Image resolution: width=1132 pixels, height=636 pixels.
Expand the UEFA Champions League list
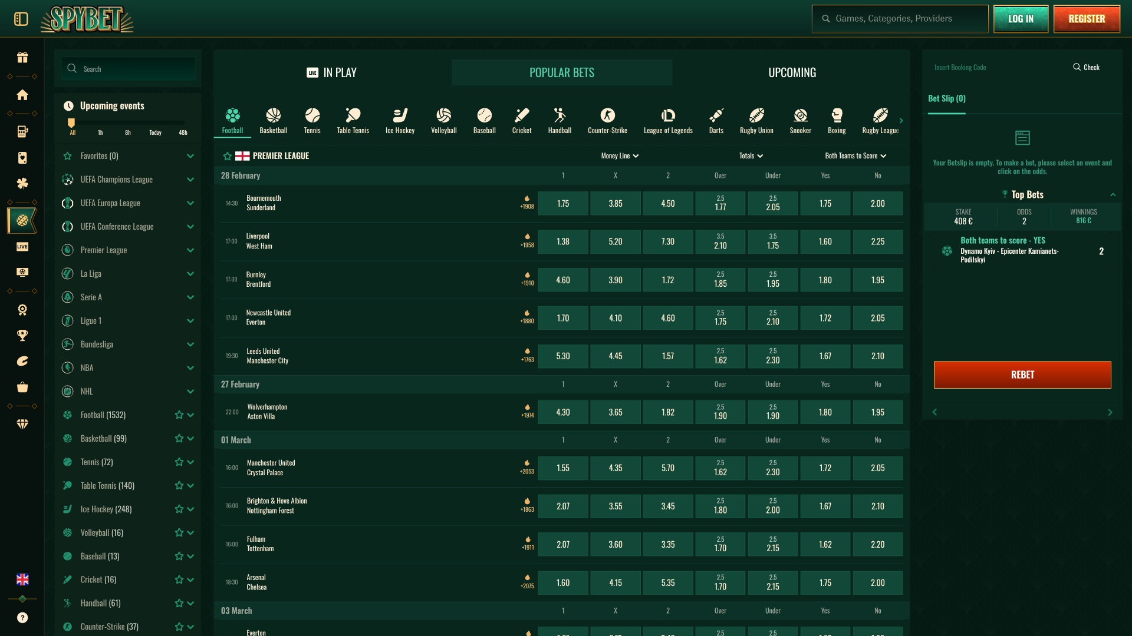190,180
